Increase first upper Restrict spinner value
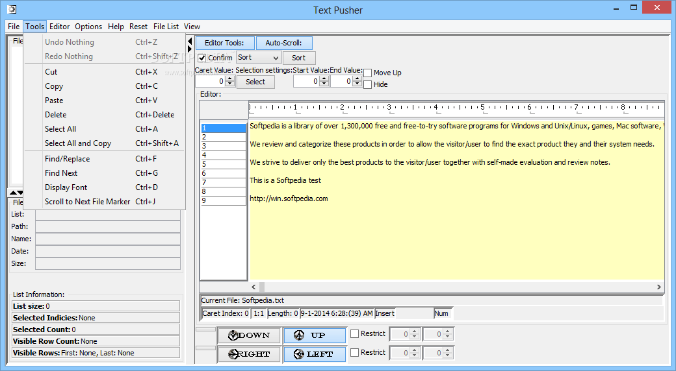 pos(414,331)
